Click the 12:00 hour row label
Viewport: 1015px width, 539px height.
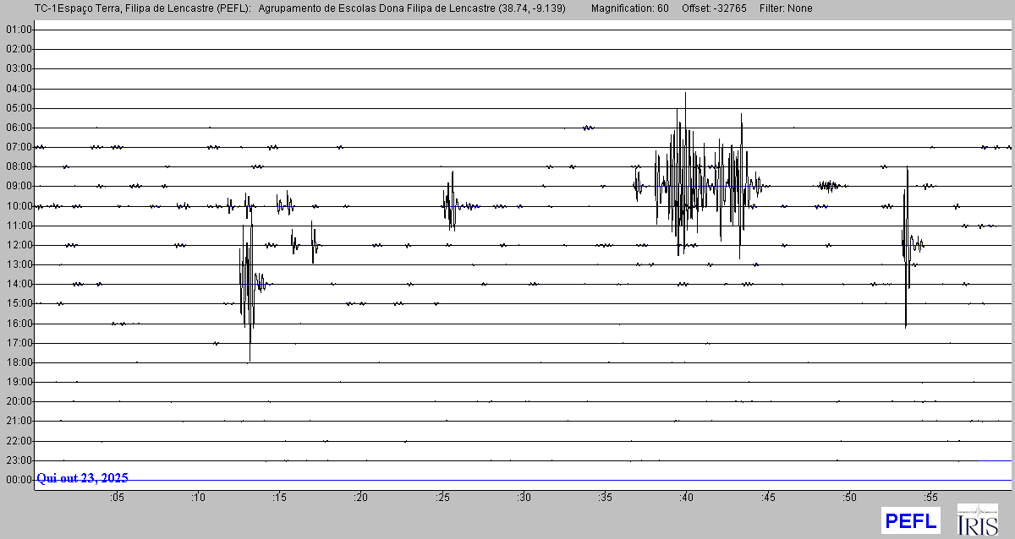pyautogui.click(x=19, y=245)
